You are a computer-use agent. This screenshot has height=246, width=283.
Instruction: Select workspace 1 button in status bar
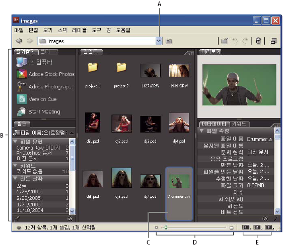pyautogui.click(x=246, y=227)
